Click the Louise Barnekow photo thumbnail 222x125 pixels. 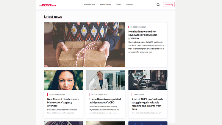tap(106, 80)
